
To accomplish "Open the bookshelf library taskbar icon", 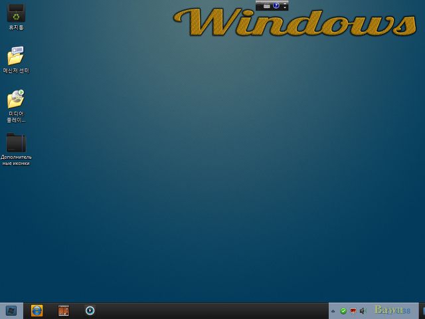I will 64,311.
